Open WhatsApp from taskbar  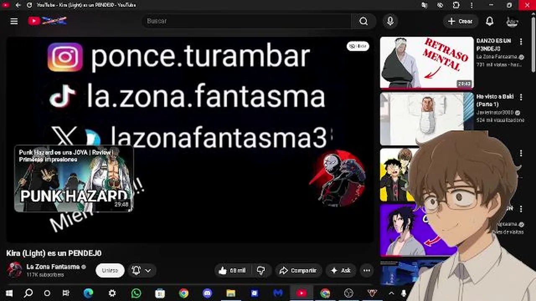[x=136, y=293]
